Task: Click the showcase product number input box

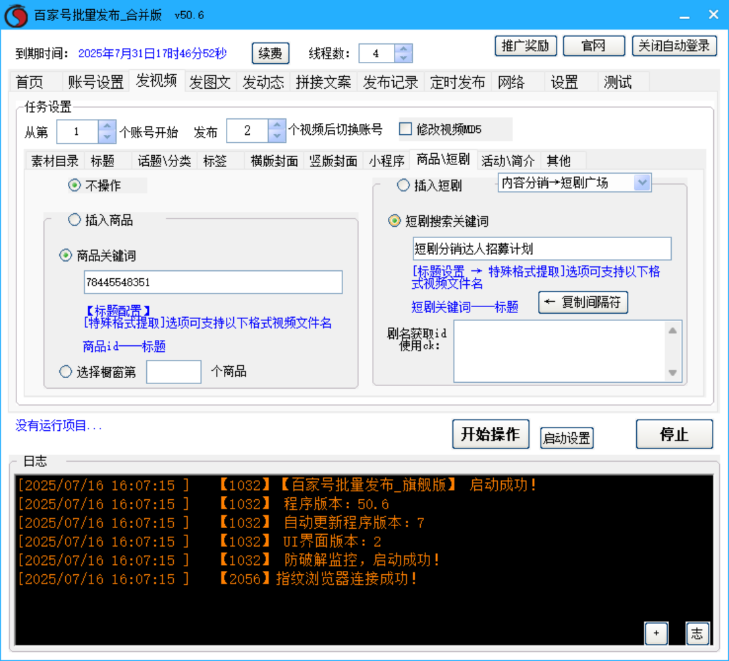Action: [173, 372]
